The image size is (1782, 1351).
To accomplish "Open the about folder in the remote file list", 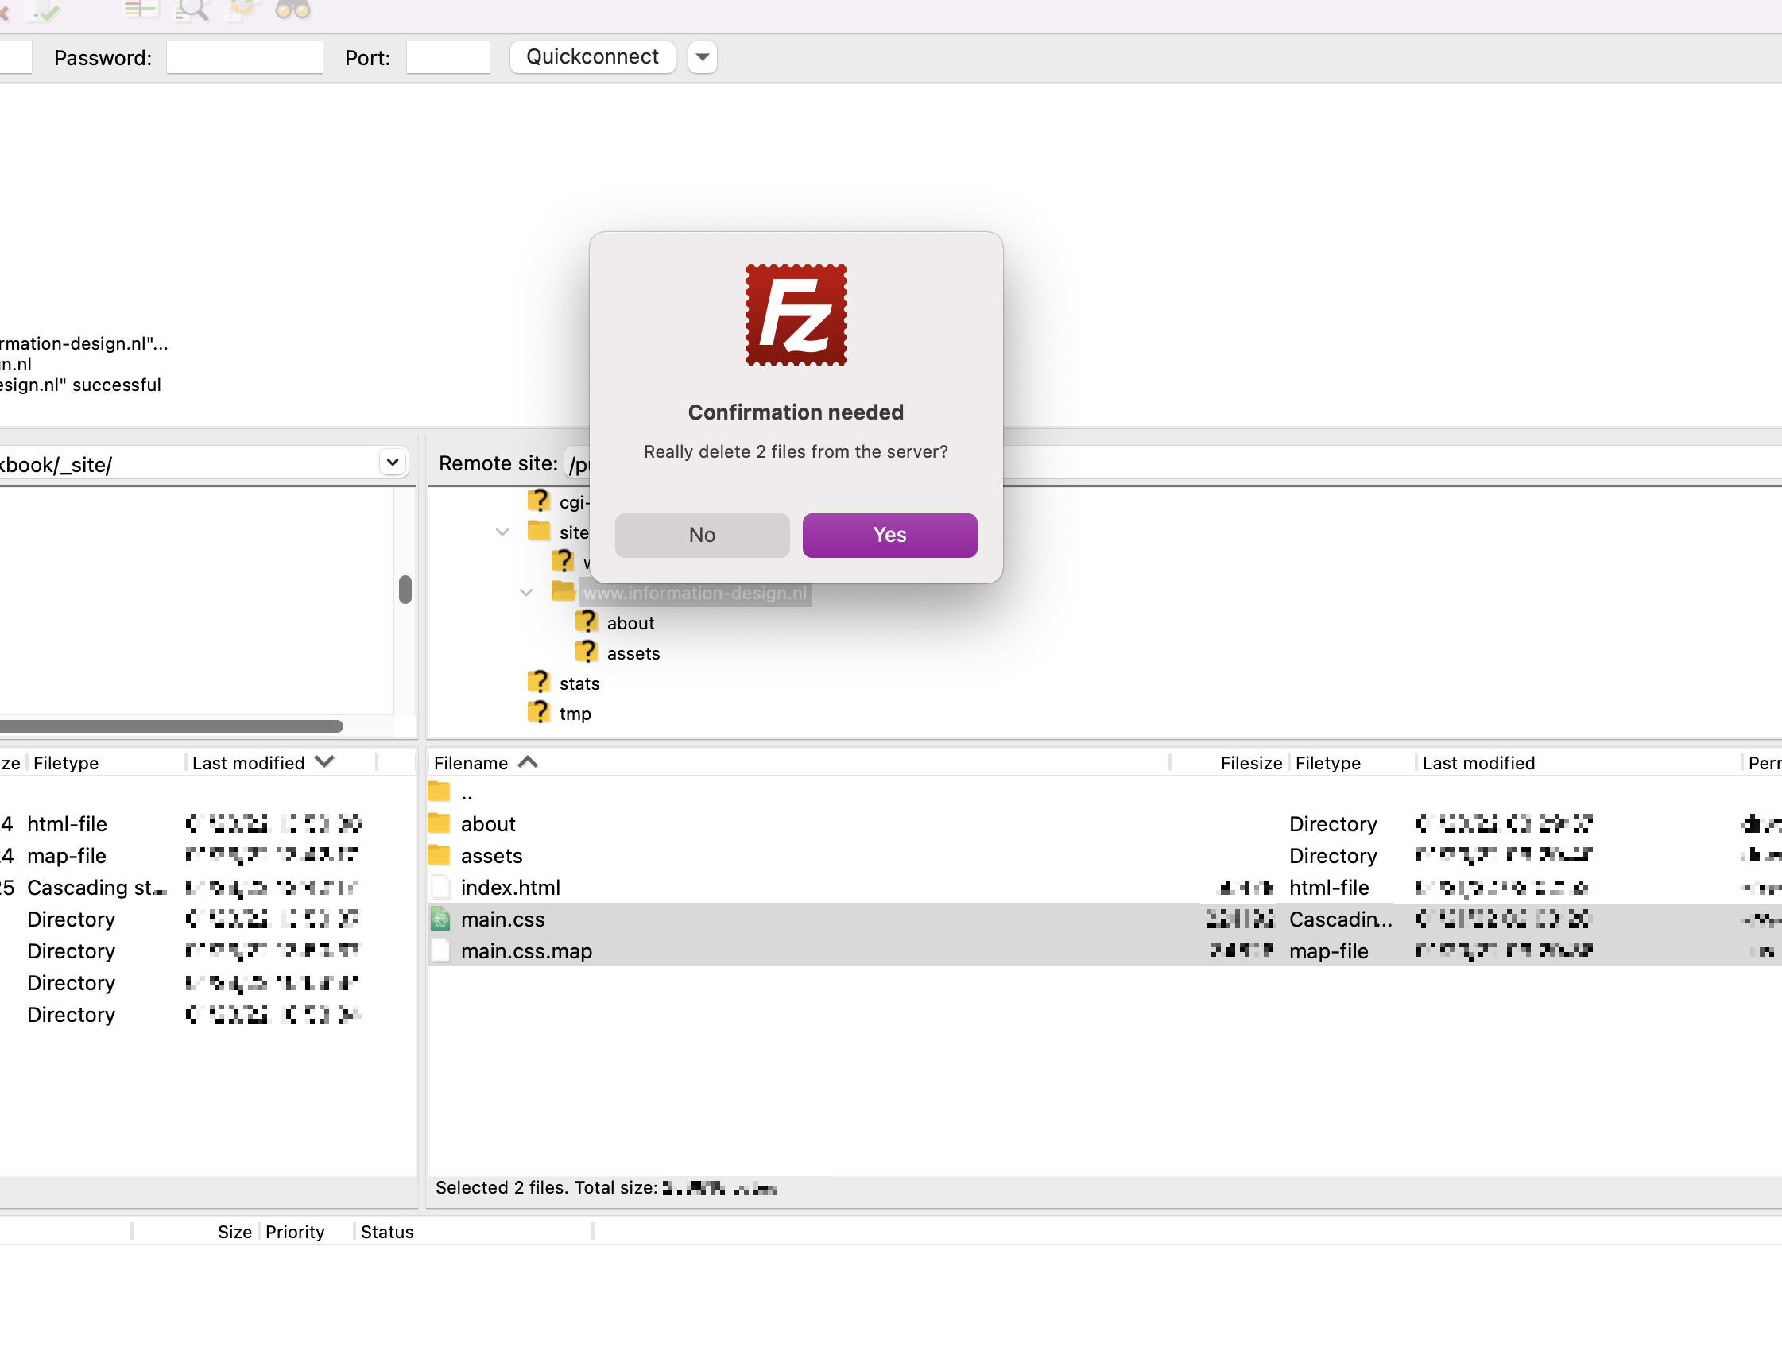I will click(487, 823).
